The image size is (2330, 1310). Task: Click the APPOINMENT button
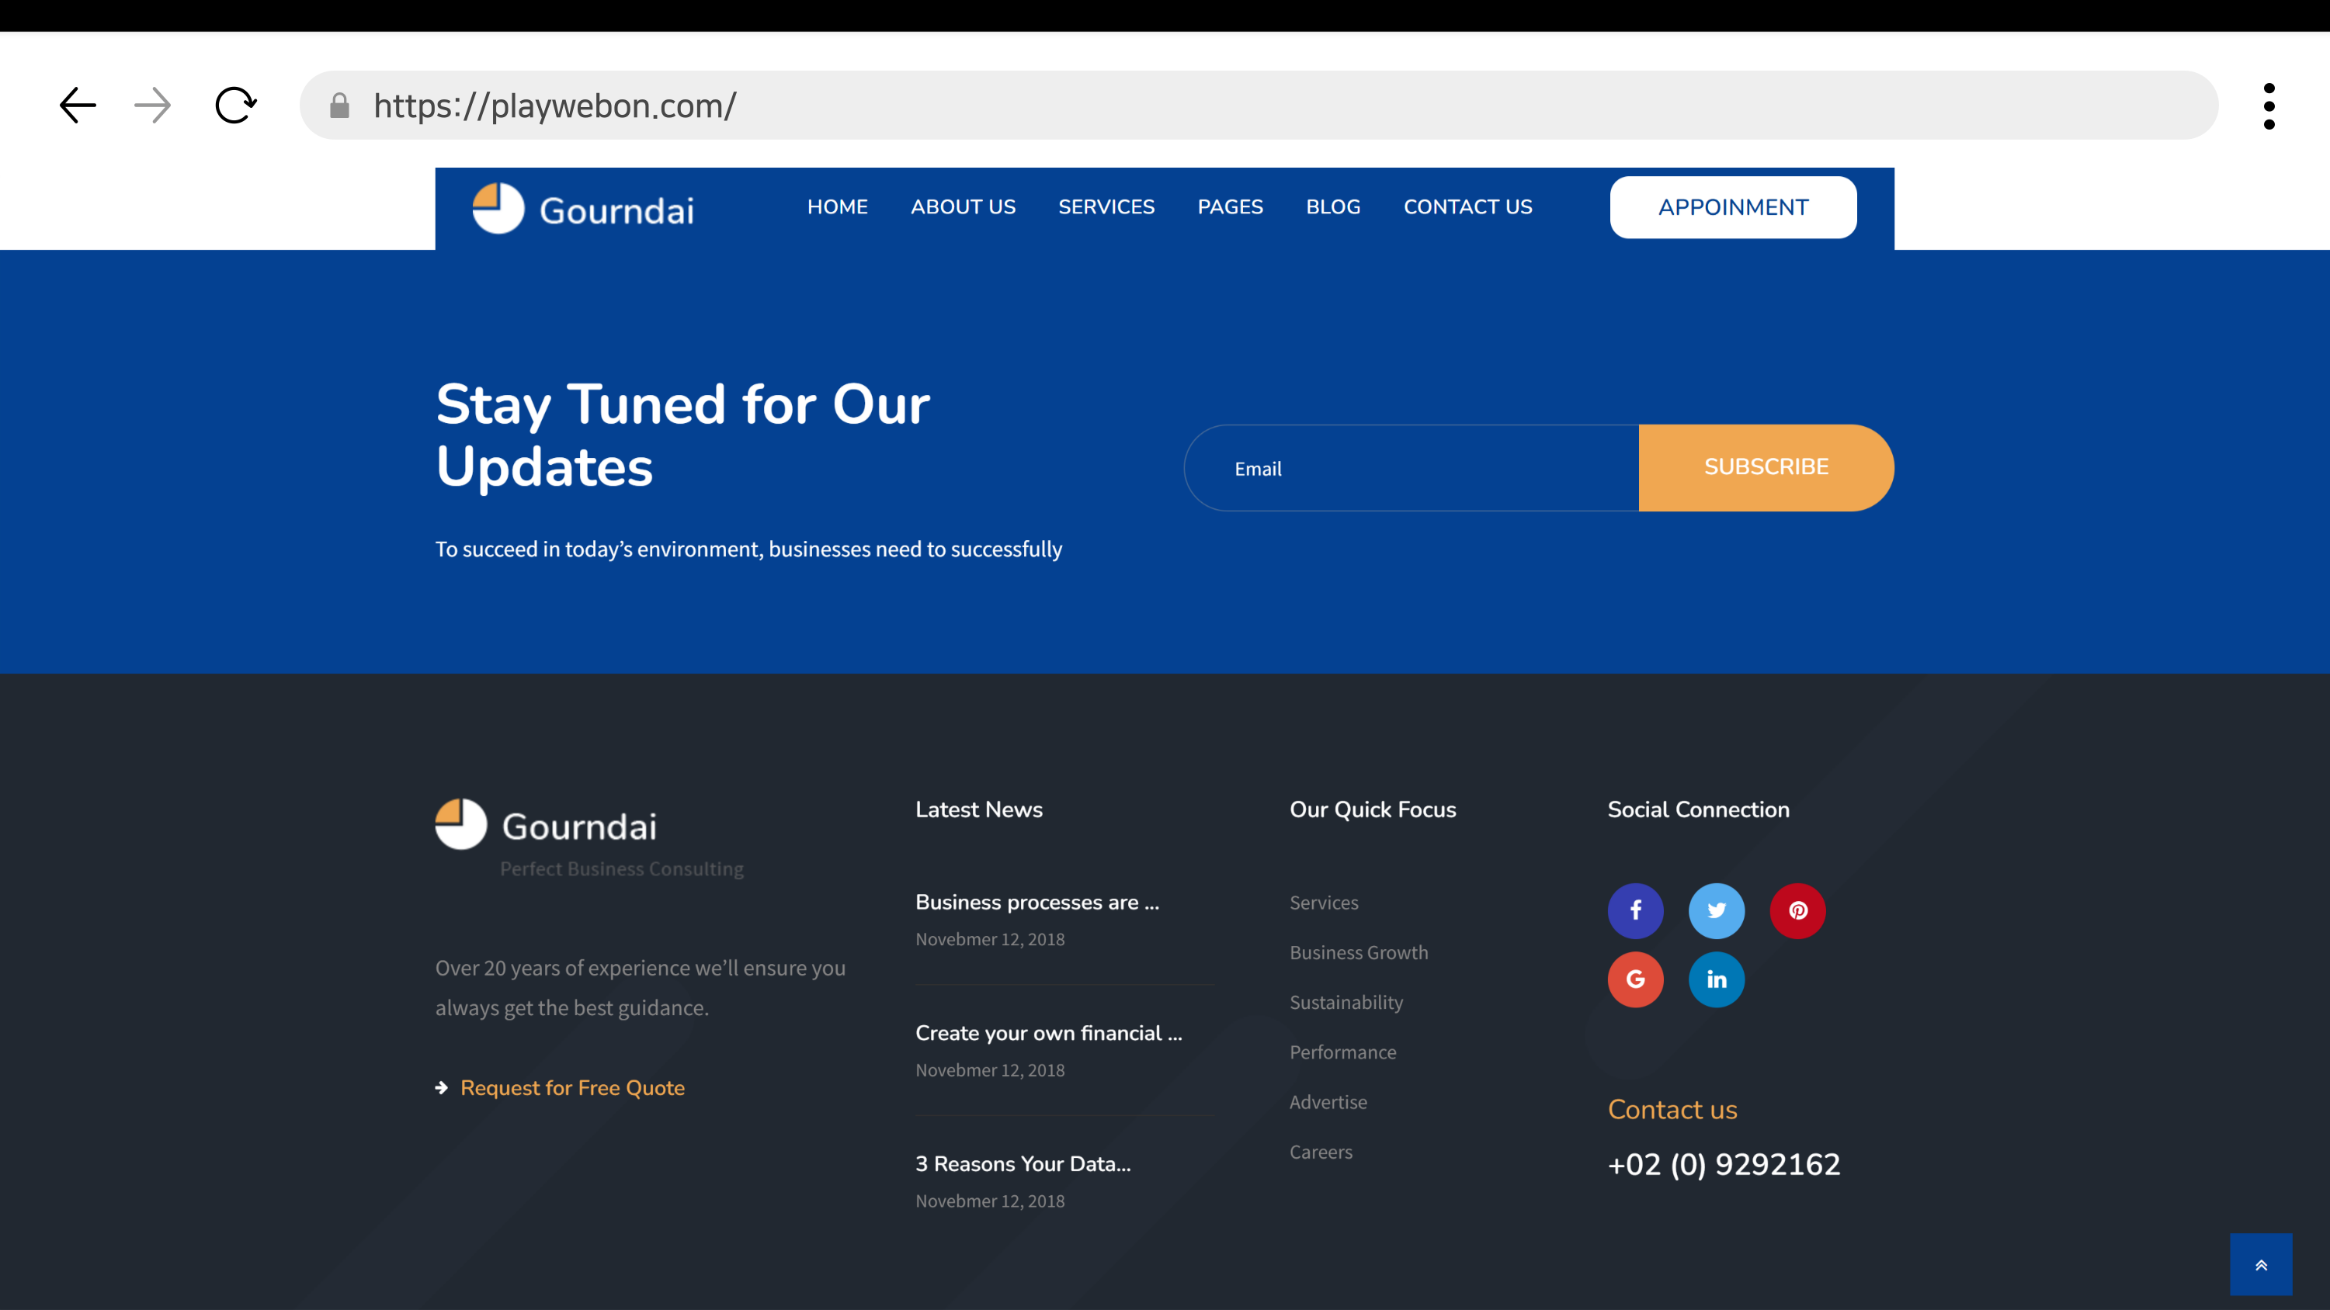[1732, 207]
